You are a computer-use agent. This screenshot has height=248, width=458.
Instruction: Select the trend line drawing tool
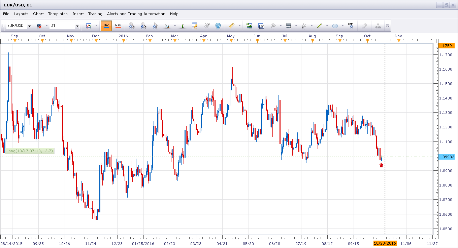[319, 26]
